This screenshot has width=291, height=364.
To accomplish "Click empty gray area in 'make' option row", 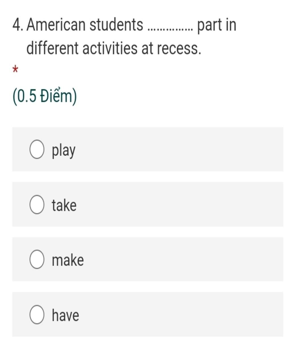I will pos(182,259).
